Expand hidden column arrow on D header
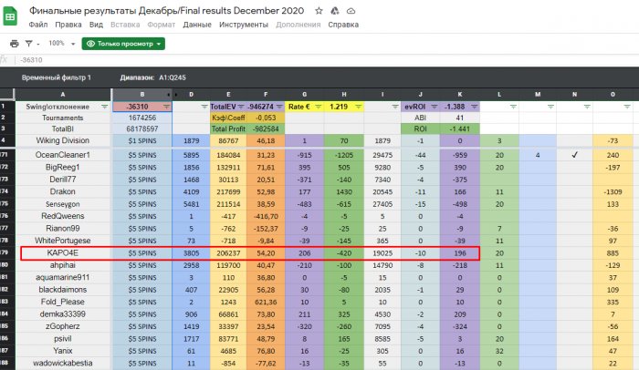The height and width of the screenshot is (370, 639). point(176,95)
